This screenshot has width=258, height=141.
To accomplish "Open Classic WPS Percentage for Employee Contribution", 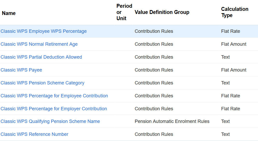I will coord(54,96).
